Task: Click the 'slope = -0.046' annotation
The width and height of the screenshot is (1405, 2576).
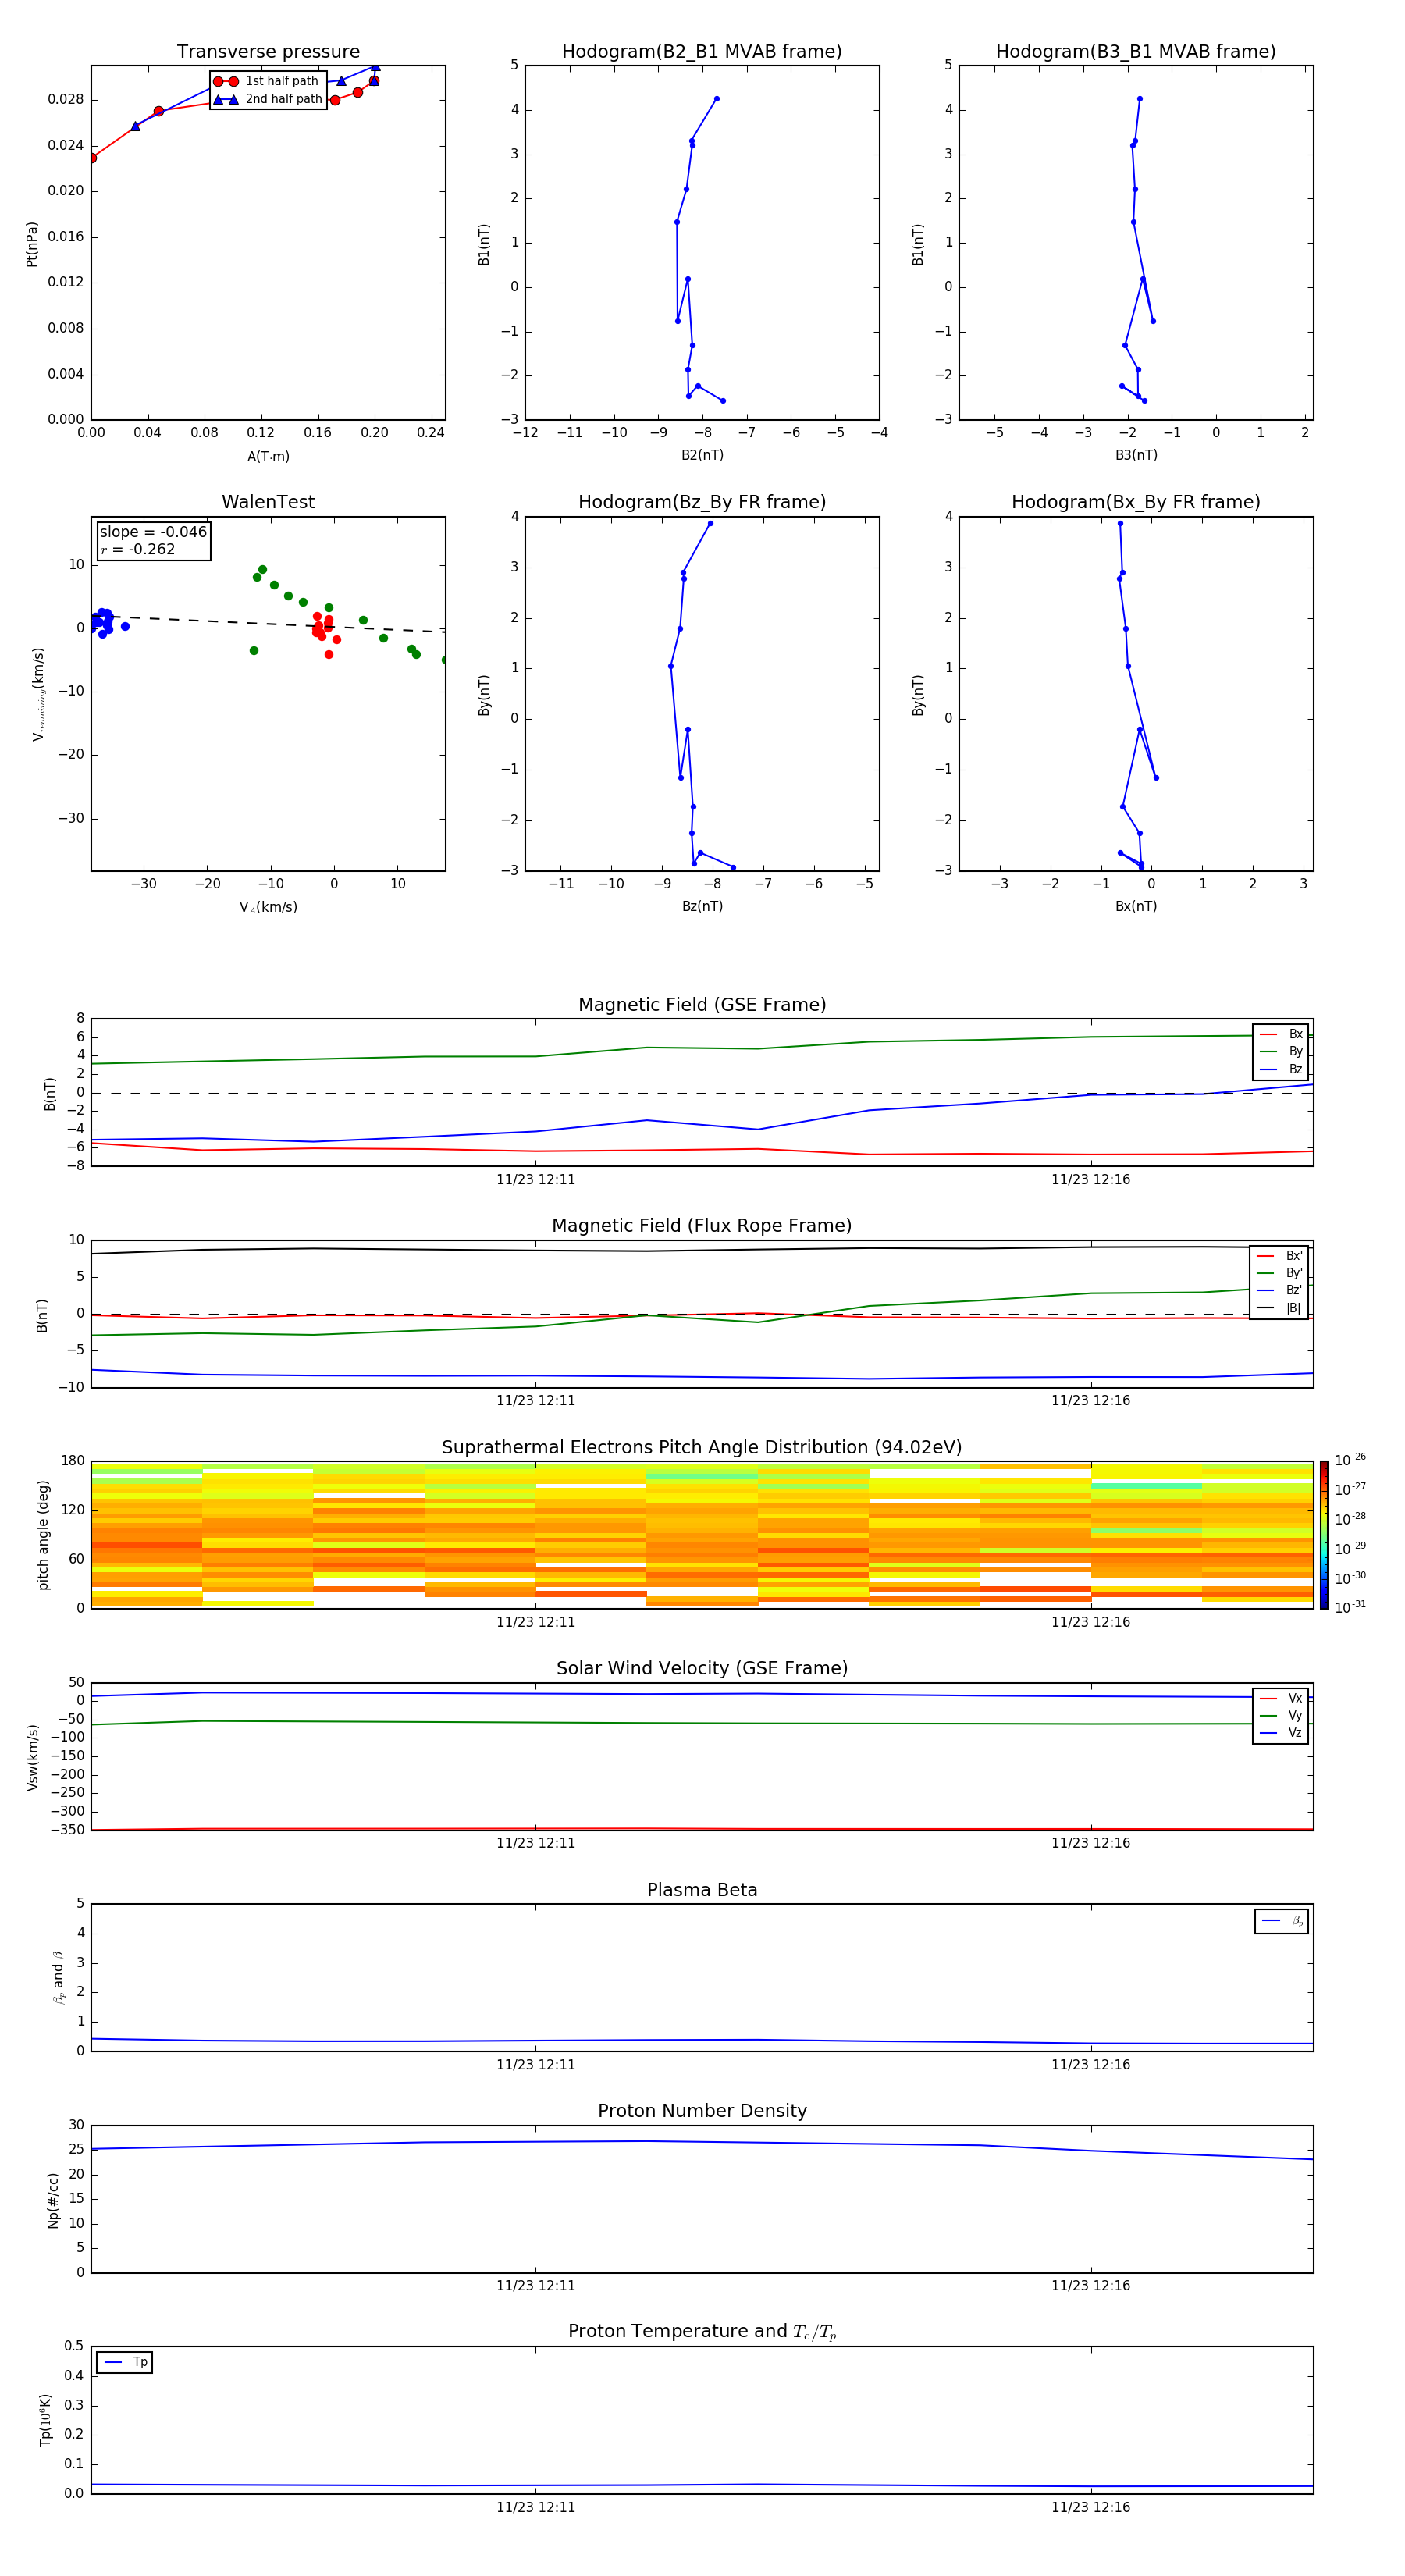Action: click(x=153, y=532)
